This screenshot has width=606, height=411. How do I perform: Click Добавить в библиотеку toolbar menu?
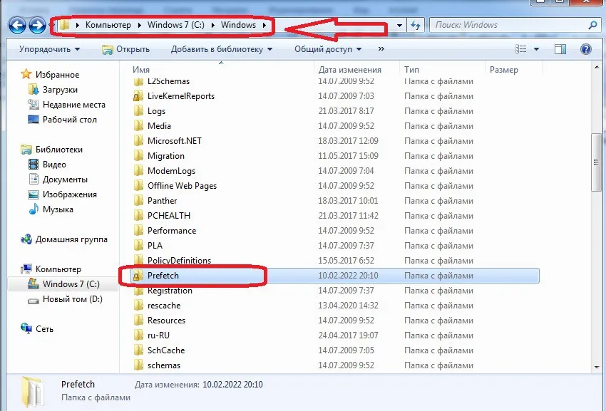pos(221,49)
